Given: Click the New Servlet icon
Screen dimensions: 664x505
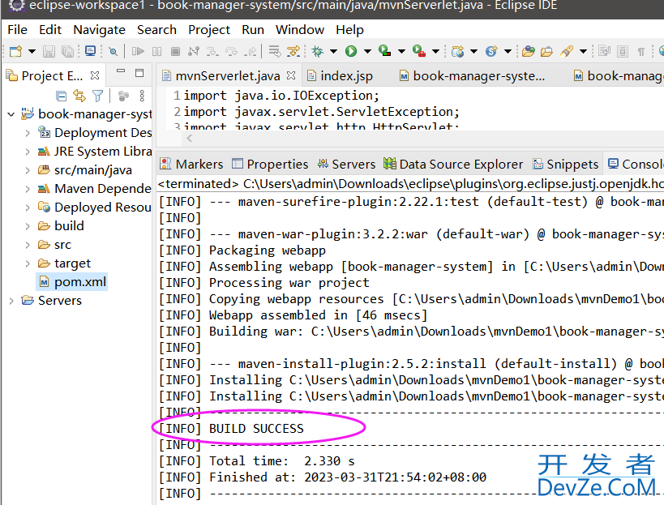Looking at the screenshot, I should tap(491, 51).
